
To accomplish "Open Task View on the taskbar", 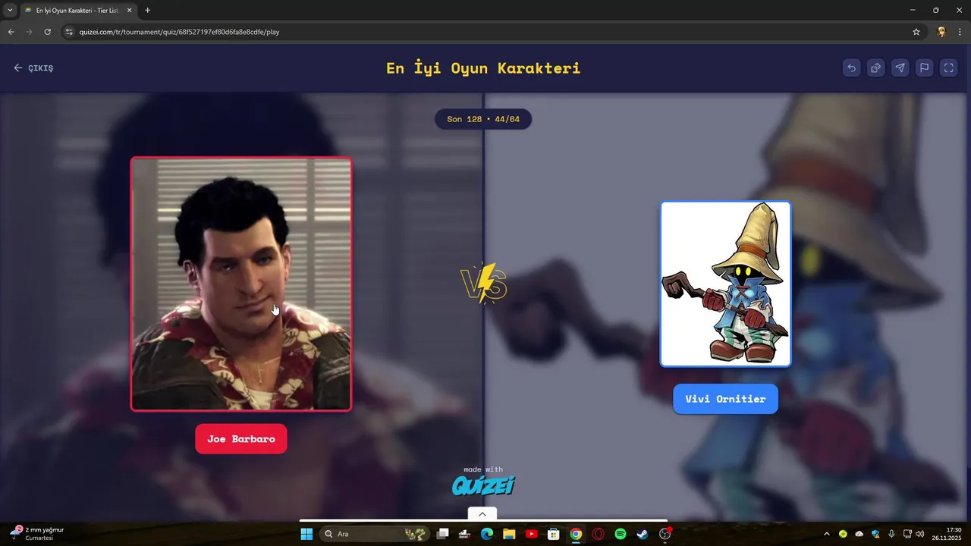I will pos(443,534).
